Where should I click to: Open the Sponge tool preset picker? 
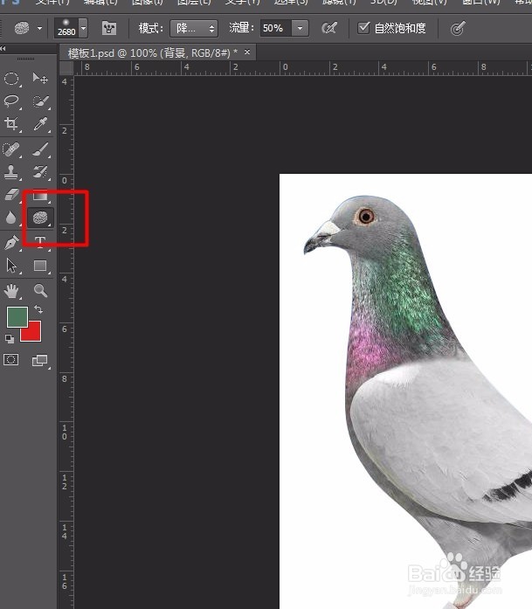[x=22, y=28]
